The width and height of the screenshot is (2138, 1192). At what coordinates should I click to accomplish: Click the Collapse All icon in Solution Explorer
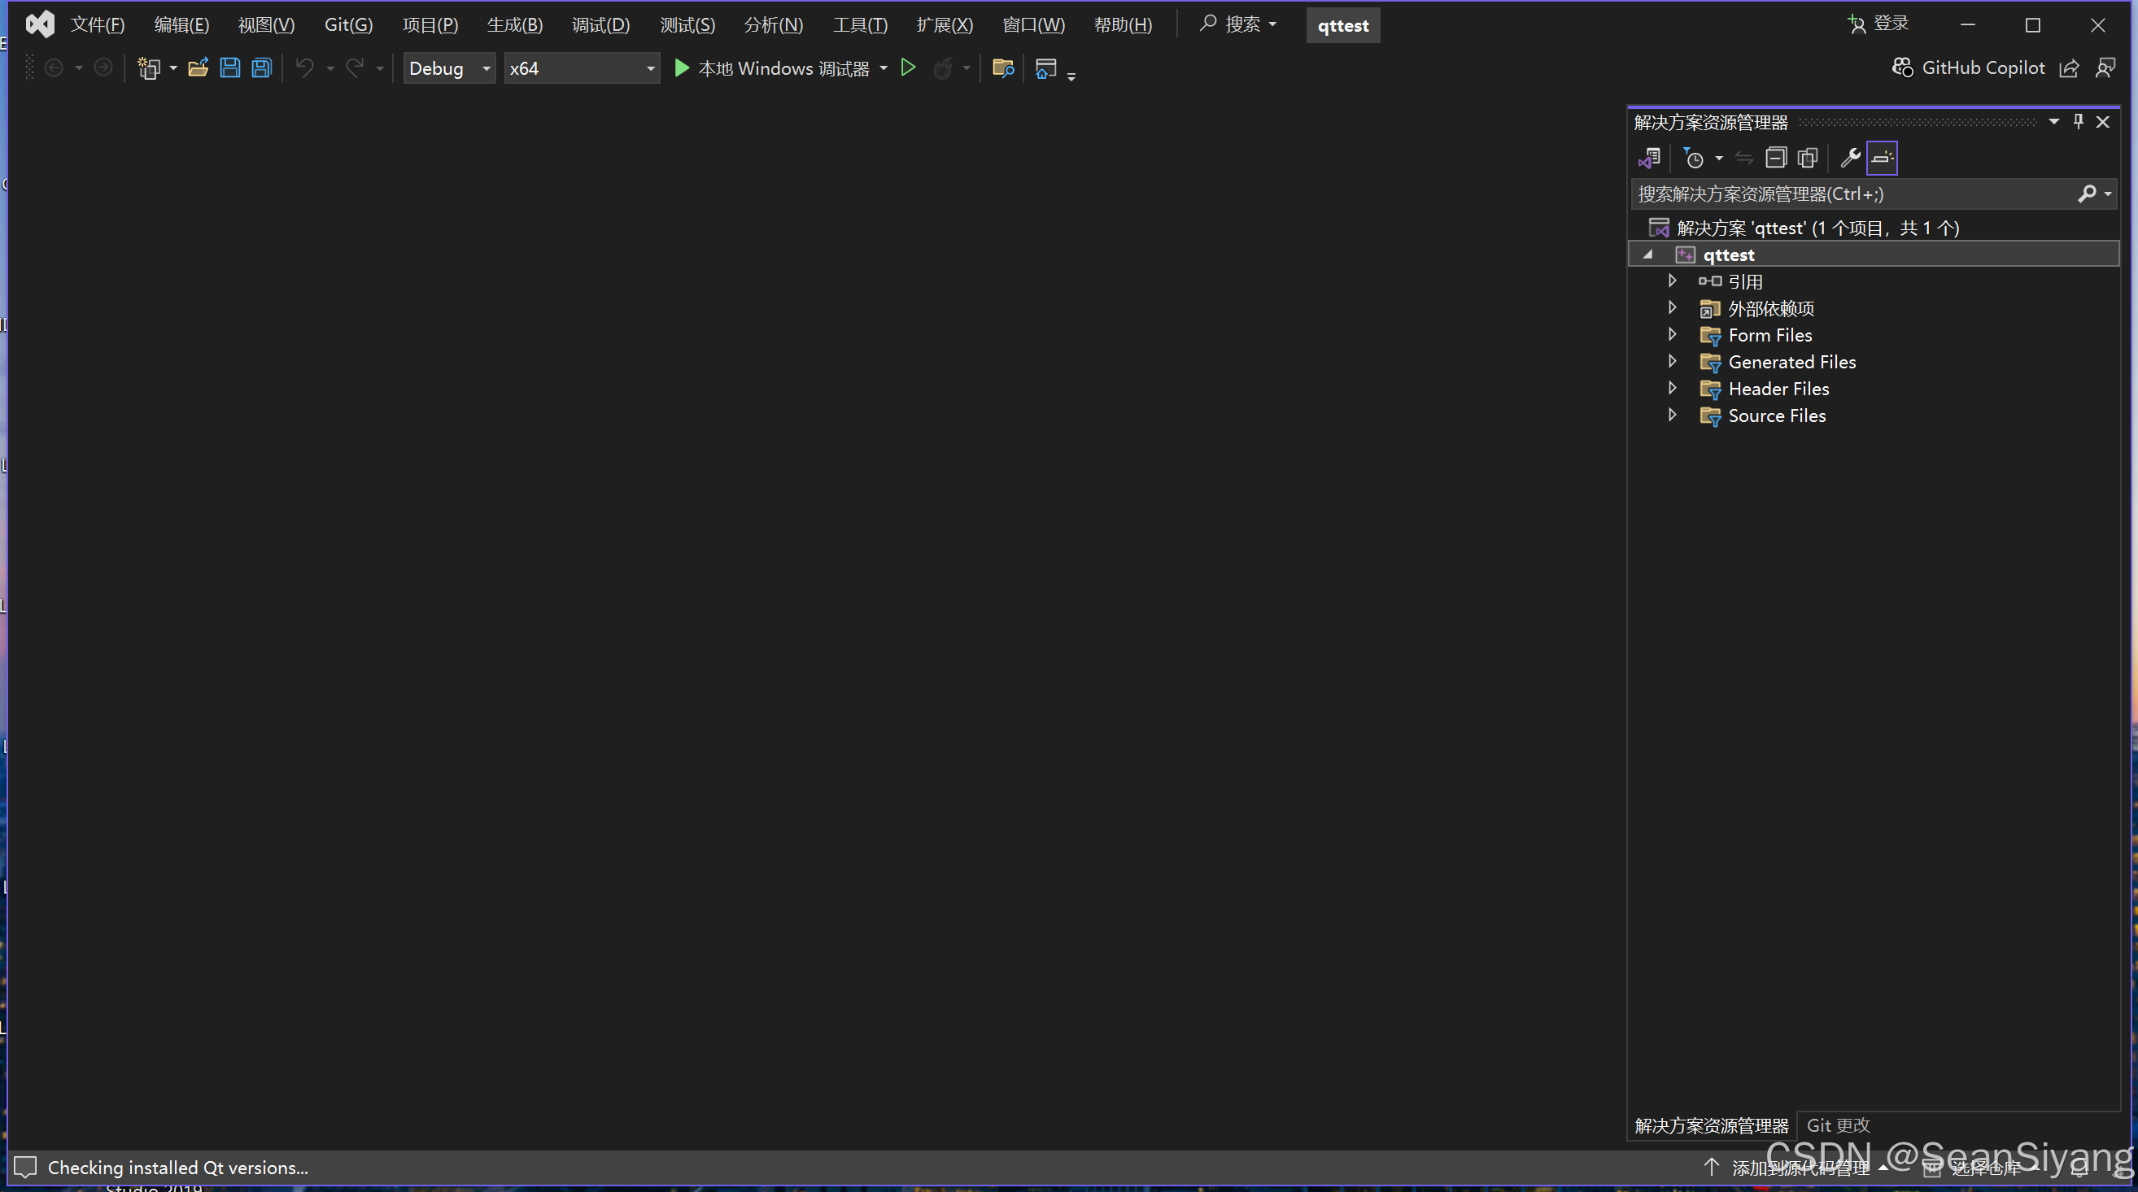(x=1777, y=158)
